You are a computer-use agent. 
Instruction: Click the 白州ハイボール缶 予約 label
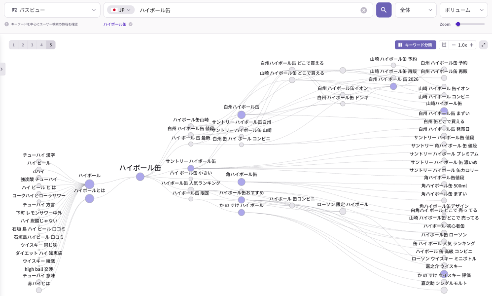(444, 63)
